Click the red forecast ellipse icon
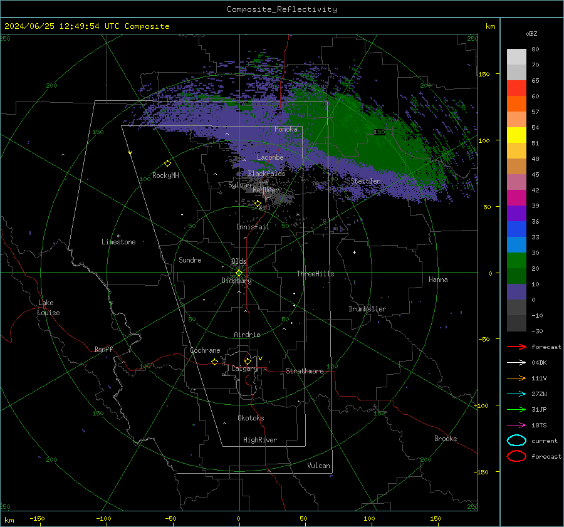This screenshot has height=527, width=564. pyautogui.click(x=516, y=456)
